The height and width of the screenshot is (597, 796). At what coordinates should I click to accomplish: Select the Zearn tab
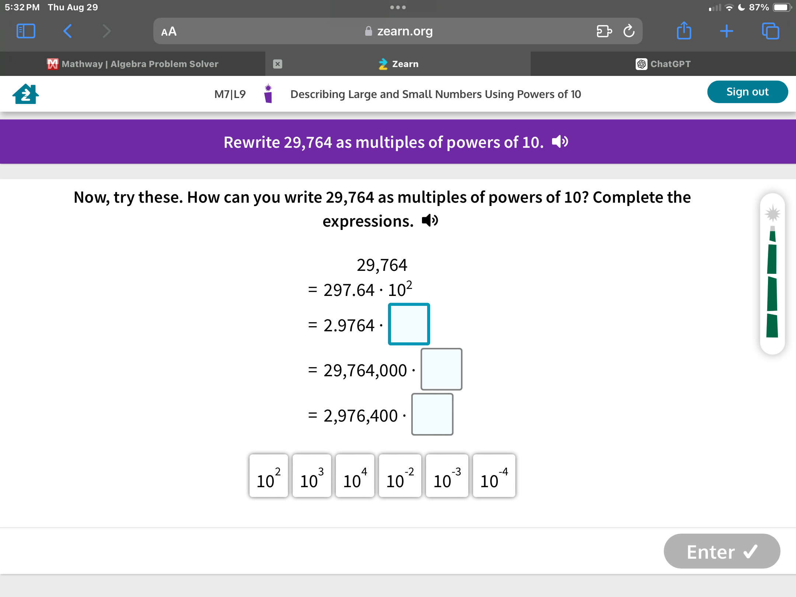coord(398,64)
